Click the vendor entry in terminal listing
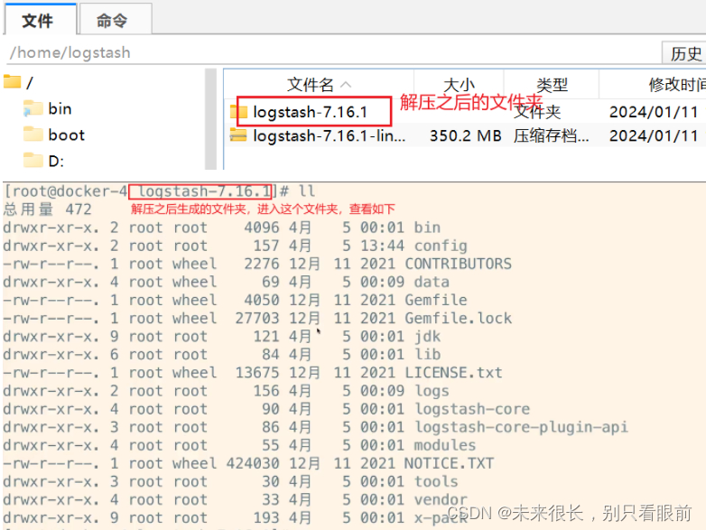Viewport: 706px width, 530px height. tap(441, 500)
